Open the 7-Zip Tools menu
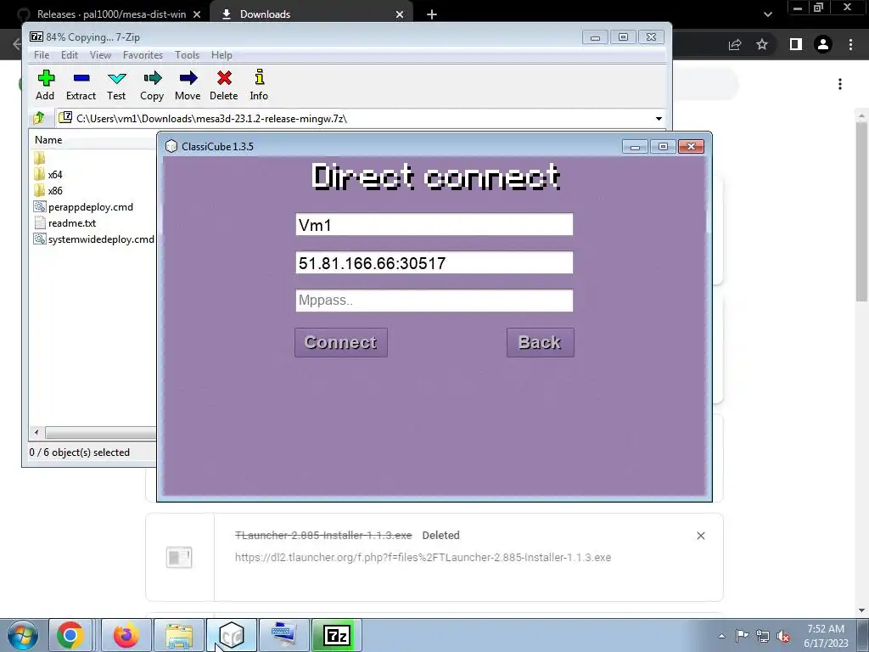 (x=187, y=55)
